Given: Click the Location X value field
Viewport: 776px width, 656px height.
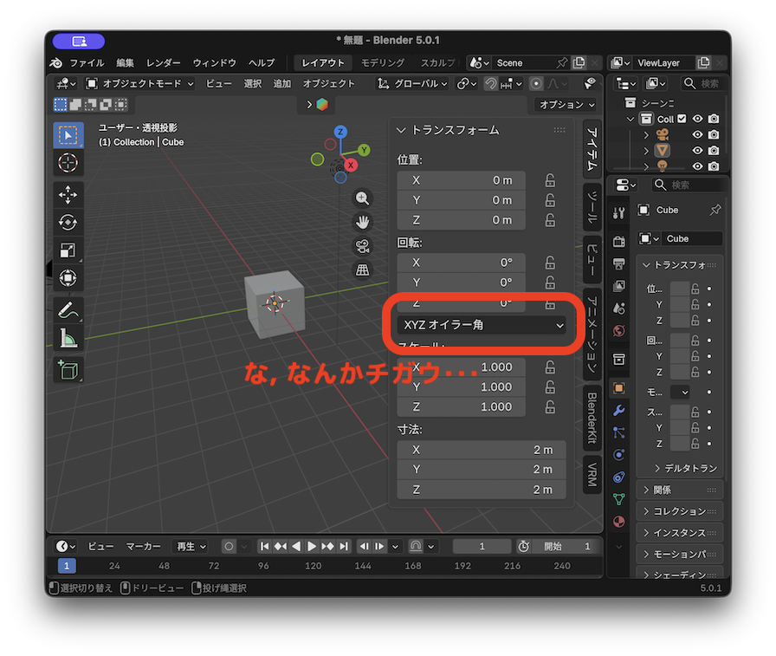Looking at the screenshot, I should (x=462, y=181).
